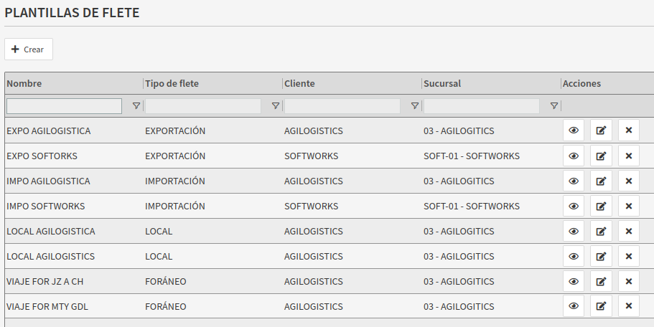
Task: Select the IMPO SOFTWORKS row name
Action: [x=46, y=206]
